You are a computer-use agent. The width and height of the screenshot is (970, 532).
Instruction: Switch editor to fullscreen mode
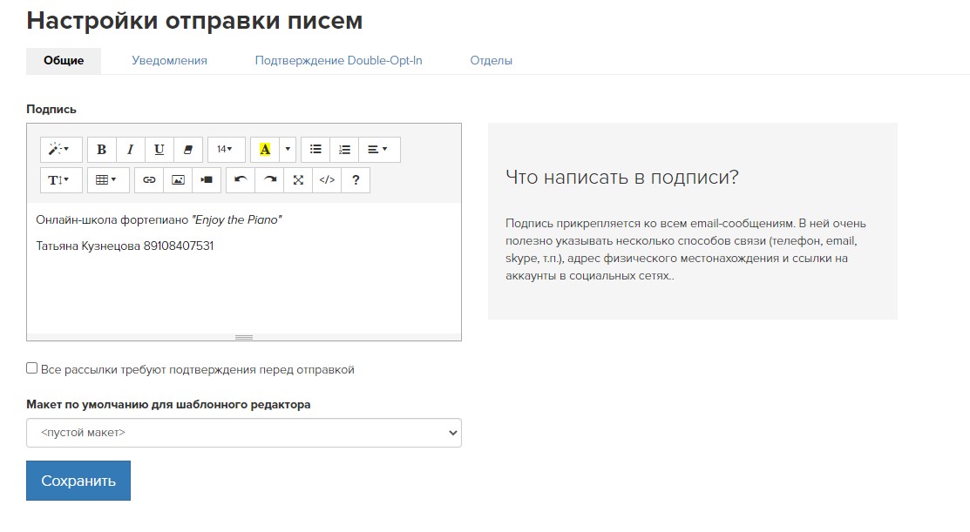[299, 180]
